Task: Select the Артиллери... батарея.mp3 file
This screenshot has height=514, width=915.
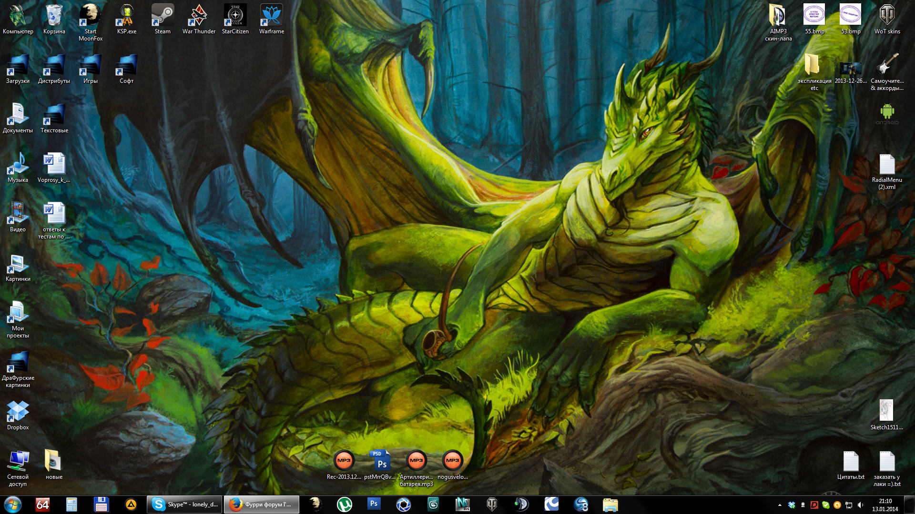Action: (417, 468)
